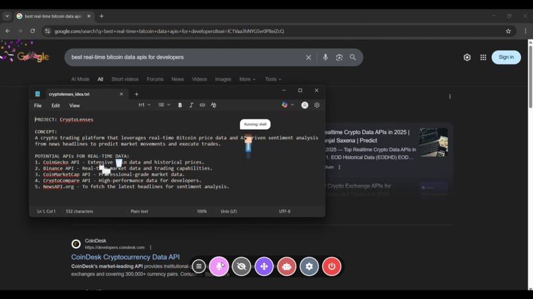
Task: Reload the Chrome page
Action: pos(32,31)
